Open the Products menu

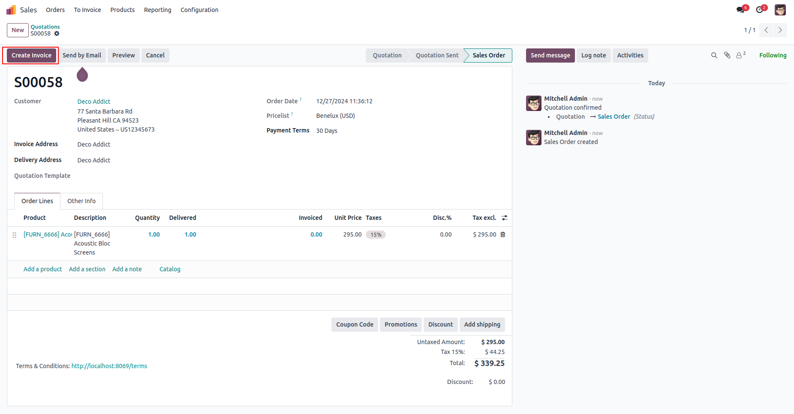123,10
